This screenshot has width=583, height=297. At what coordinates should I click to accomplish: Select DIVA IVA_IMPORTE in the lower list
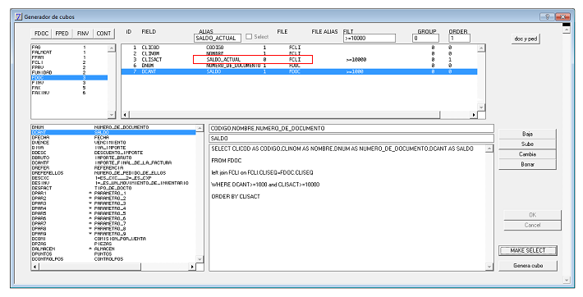click(113, 148)
